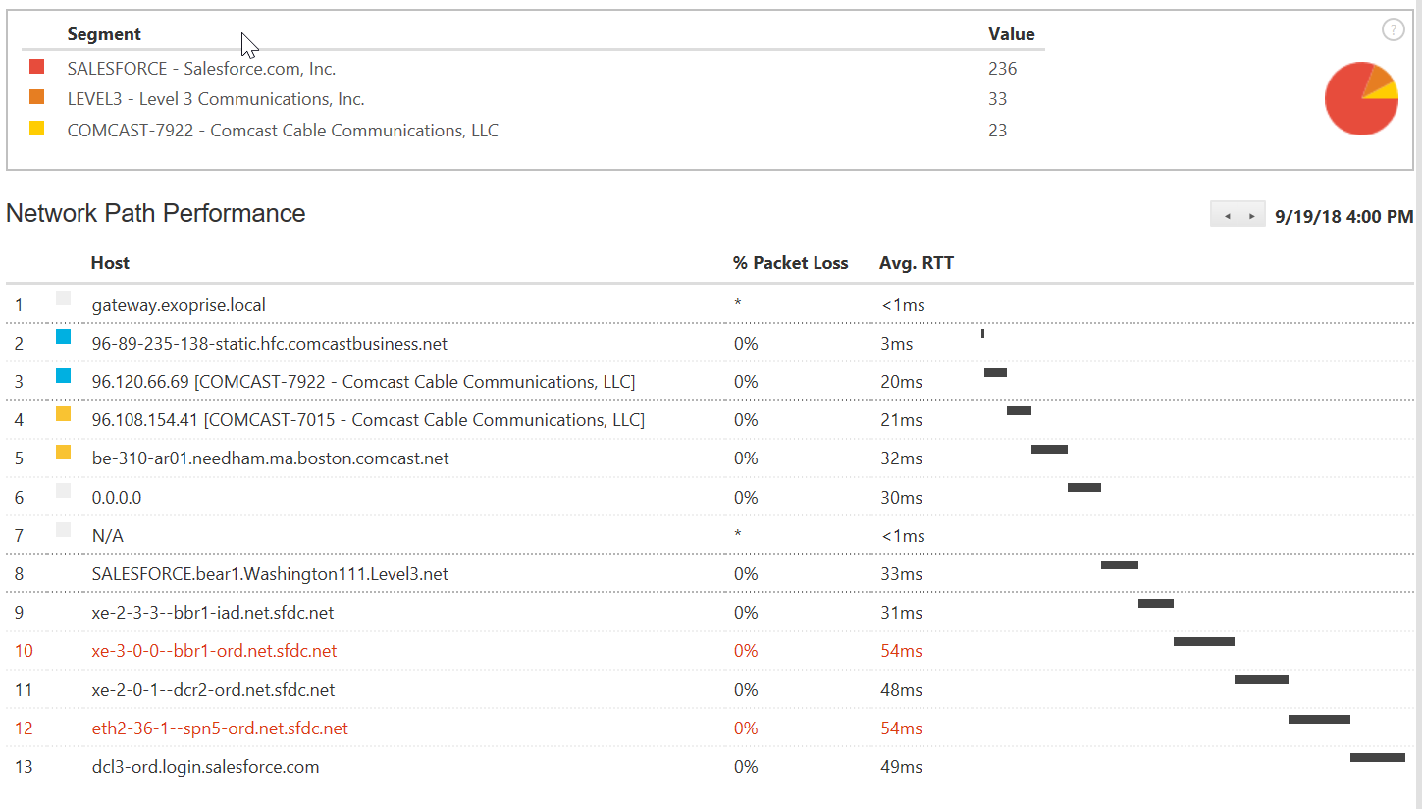Select host xe-2-0-1--dcr2-ord.net.sfdc.net
Viewport: 1422px width, 809px height.
pos(213,690)
